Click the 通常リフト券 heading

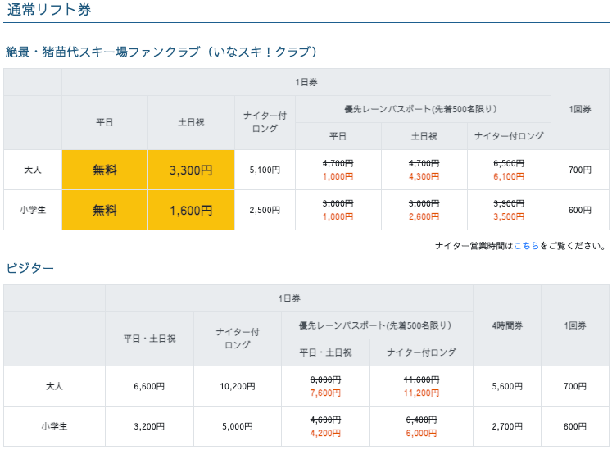tap(49, 11)
